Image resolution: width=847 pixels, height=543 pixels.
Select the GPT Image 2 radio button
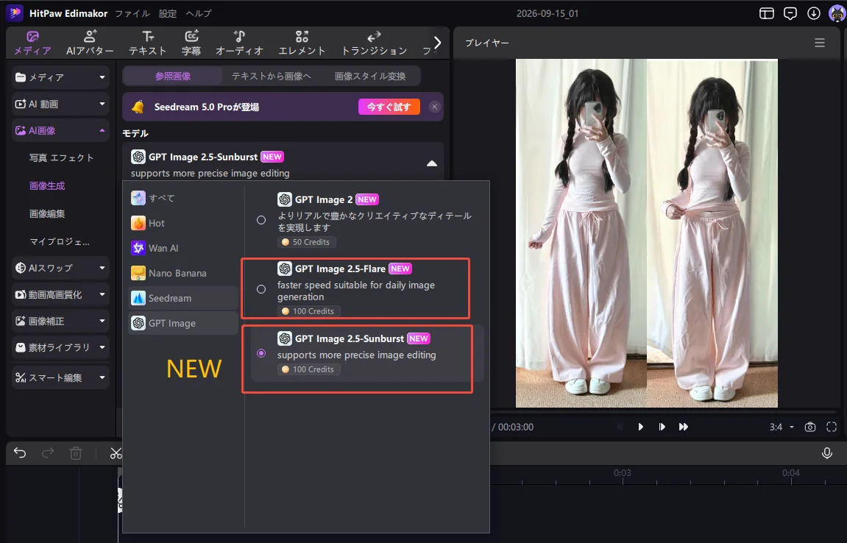(x=261, y=221)
